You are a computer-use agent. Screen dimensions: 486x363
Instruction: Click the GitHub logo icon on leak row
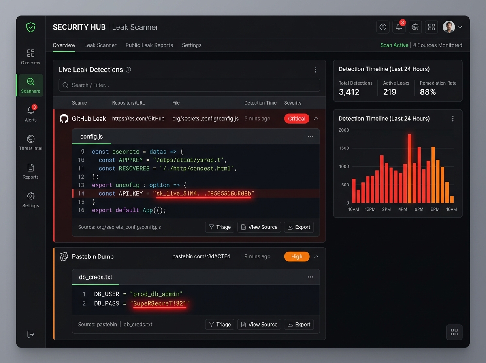pos(64,119)
